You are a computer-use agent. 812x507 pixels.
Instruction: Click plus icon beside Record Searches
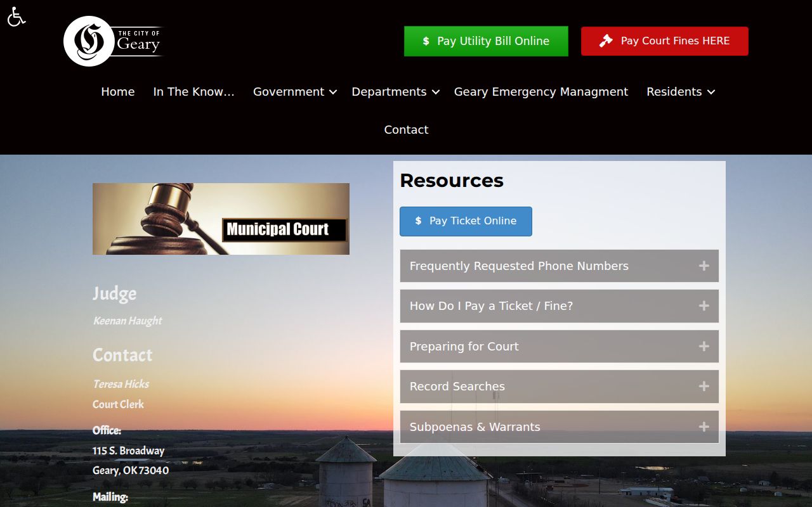(x=704, y=387)
